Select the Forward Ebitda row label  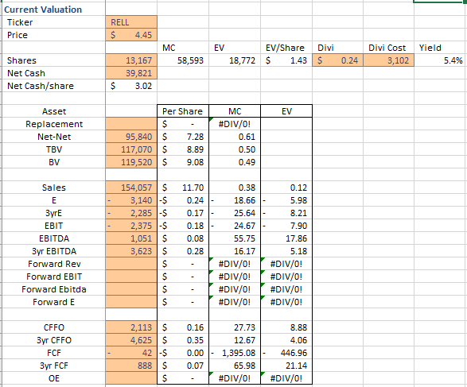(x=54, y=289)
